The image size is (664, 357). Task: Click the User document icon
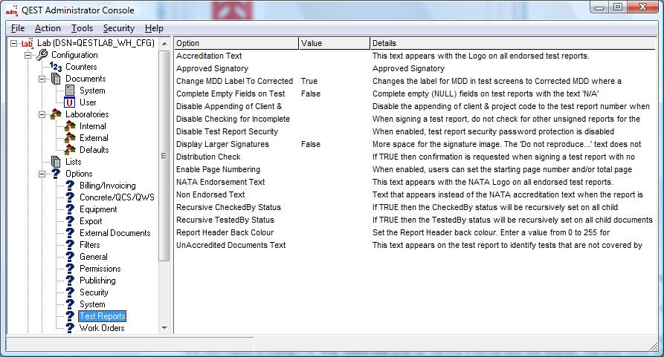tap(70, 102)
